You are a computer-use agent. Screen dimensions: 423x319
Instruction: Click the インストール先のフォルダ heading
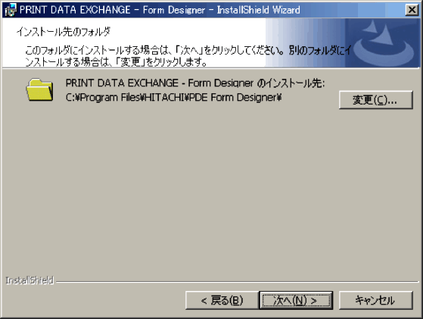(x=64, y=32)
